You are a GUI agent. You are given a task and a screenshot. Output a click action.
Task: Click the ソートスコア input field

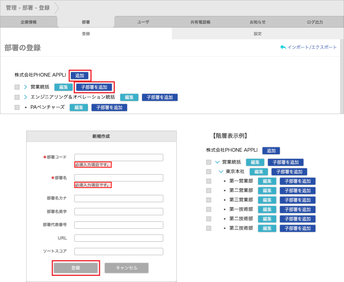(x=119, y=252)
